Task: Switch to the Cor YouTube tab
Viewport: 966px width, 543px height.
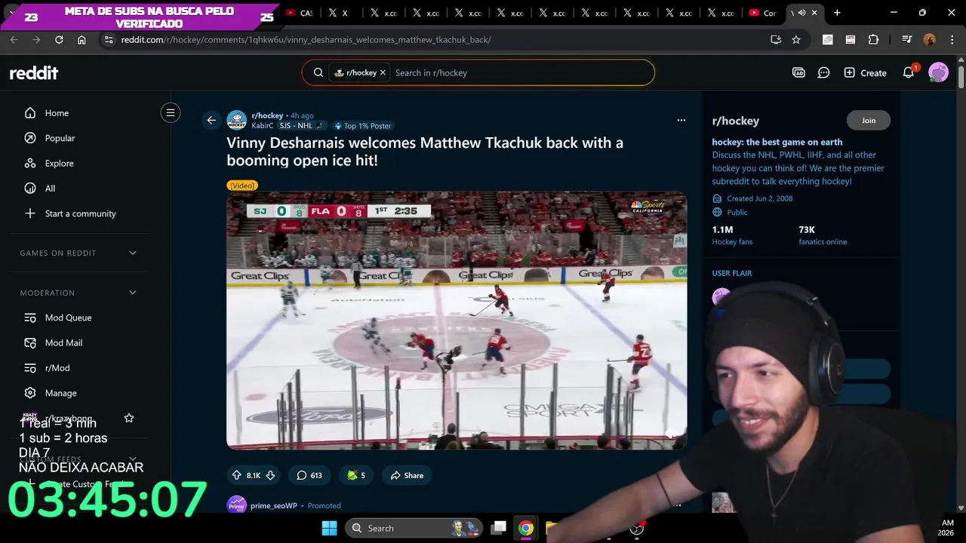Action: click(x=763, y=13)
